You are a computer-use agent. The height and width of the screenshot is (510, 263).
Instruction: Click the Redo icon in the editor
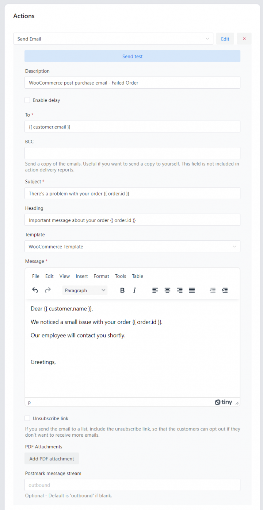[48, 290]
